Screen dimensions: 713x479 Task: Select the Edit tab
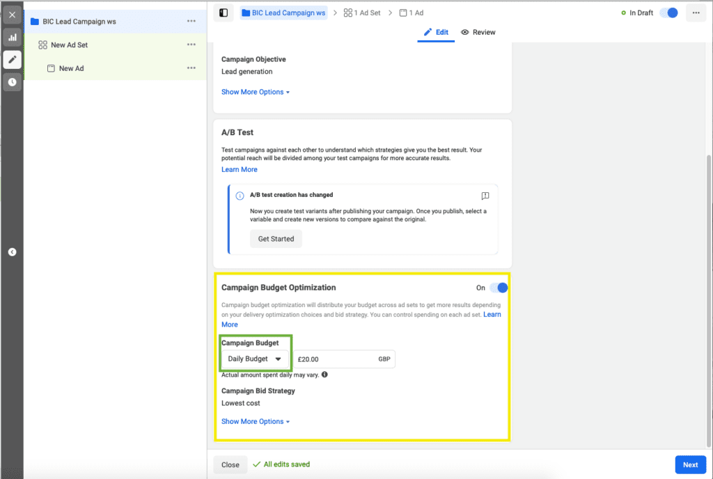click(x=436, y=32)
